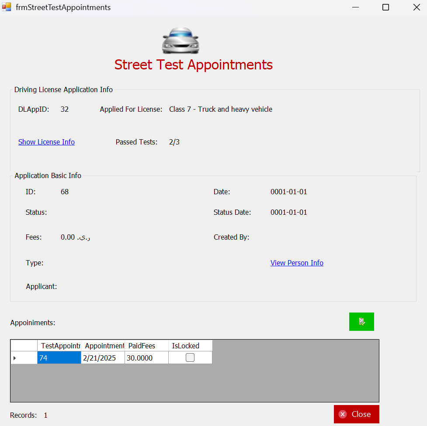Click the app icon in the title bar
Screen dimensions: 427x426
[7, 7]
